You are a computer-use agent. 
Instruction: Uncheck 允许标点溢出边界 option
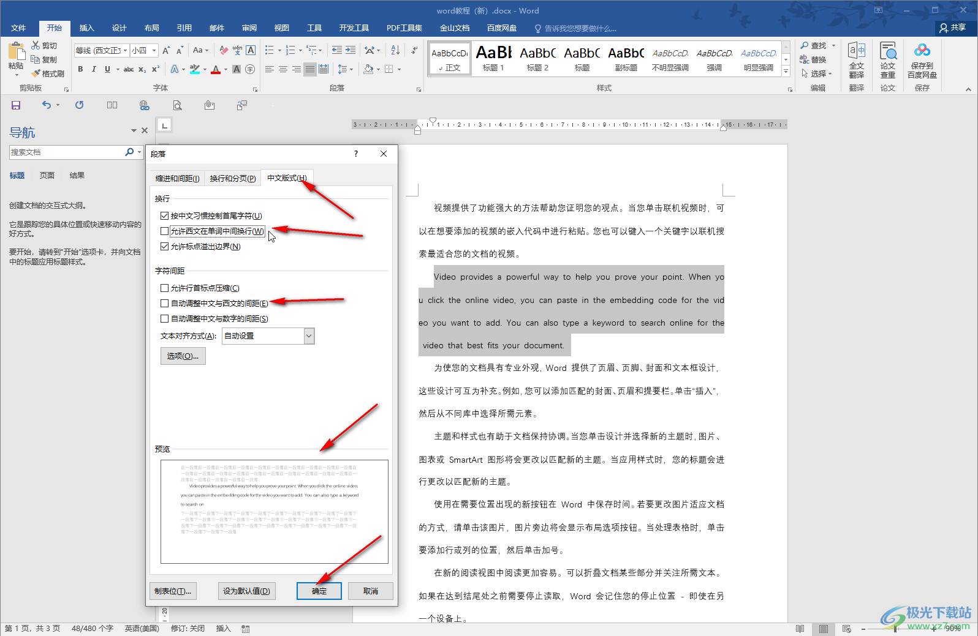pos(164,246)
